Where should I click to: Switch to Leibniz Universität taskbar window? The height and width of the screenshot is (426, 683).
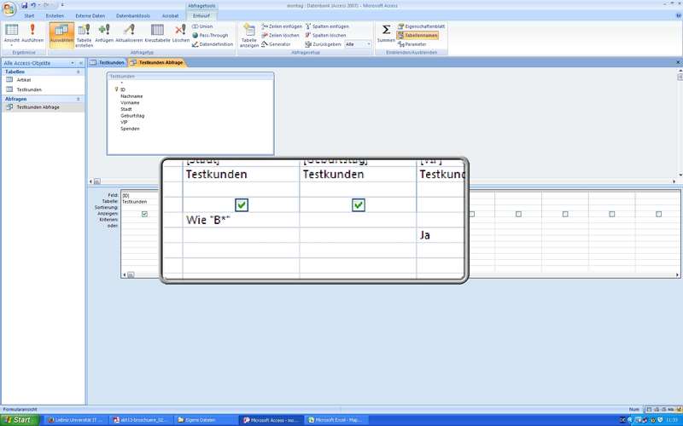pyautogui.click(x=75, y=420)
